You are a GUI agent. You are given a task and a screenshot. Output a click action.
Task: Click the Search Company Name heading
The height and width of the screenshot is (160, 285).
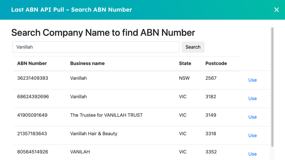103,33
